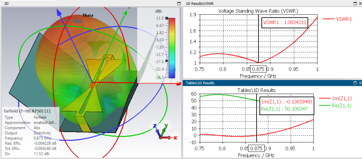
Task: Click the lower color scale arrow marker
Action: coord(167,60)
